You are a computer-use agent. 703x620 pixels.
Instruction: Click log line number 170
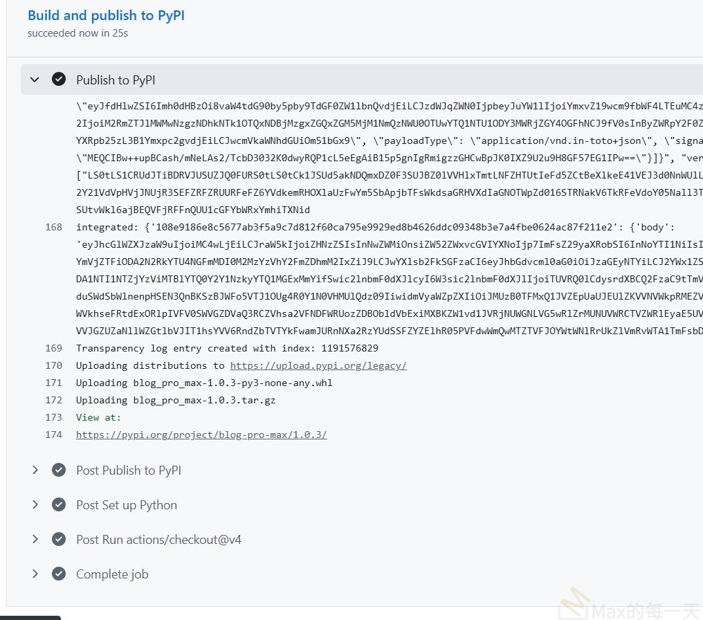(53, 365)
